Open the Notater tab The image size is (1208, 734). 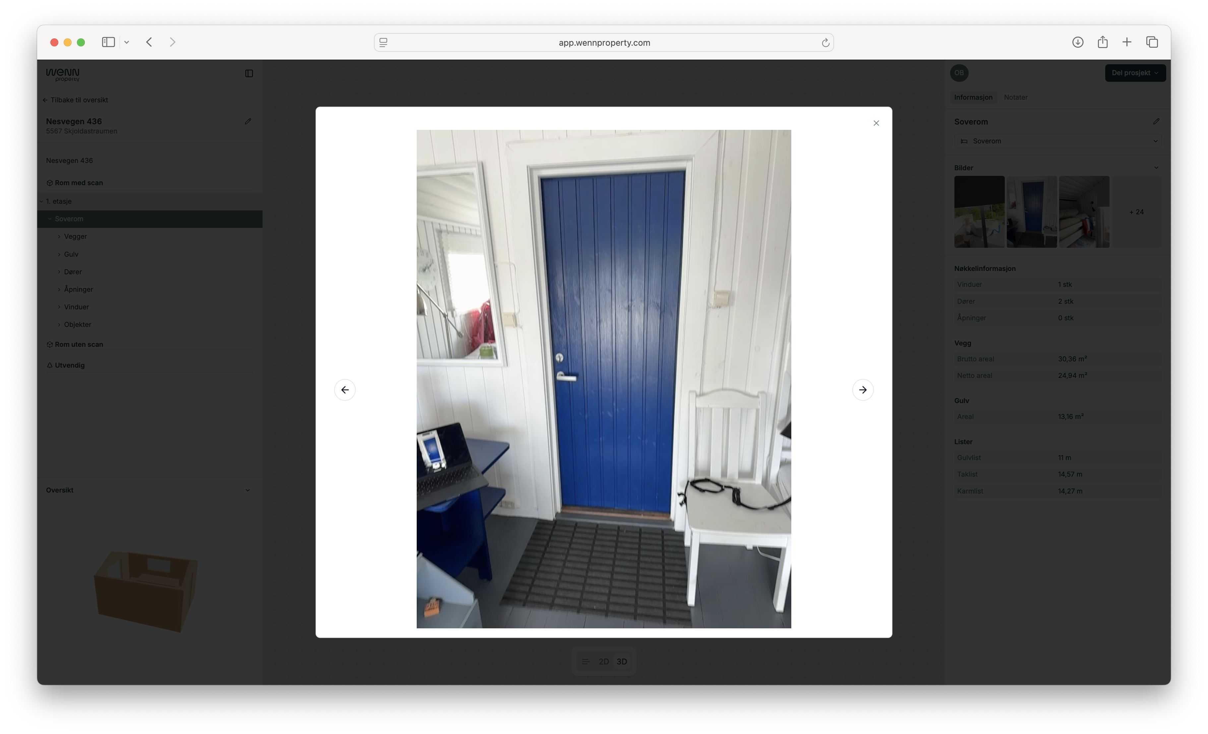[x=1015, y=97]
